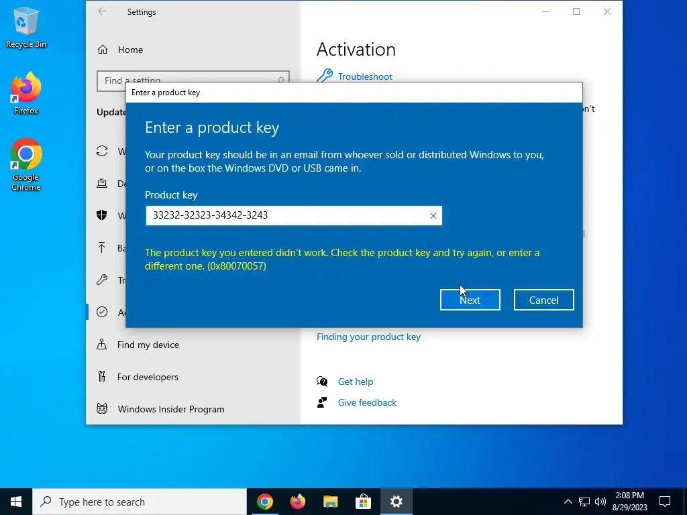
Task: Click the Give feedback person icon
Action: tap(322, 402)
